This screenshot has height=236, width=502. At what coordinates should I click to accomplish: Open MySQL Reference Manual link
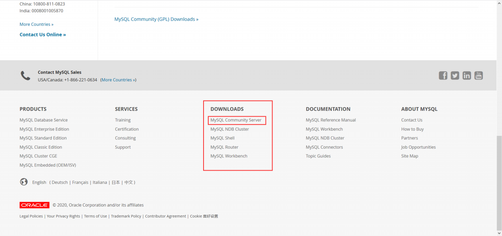tap(331, 120)
